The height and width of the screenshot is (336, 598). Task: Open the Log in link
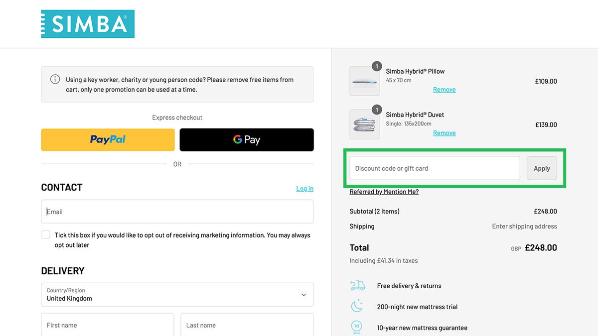pyautogui.click(x=305, y=188)
